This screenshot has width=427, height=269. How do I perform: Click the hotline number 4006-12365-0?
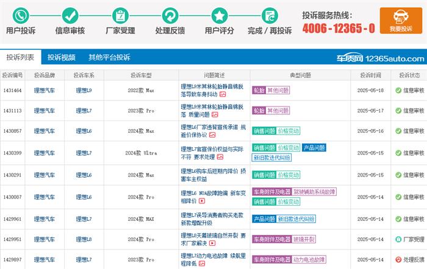coord(339,28)
